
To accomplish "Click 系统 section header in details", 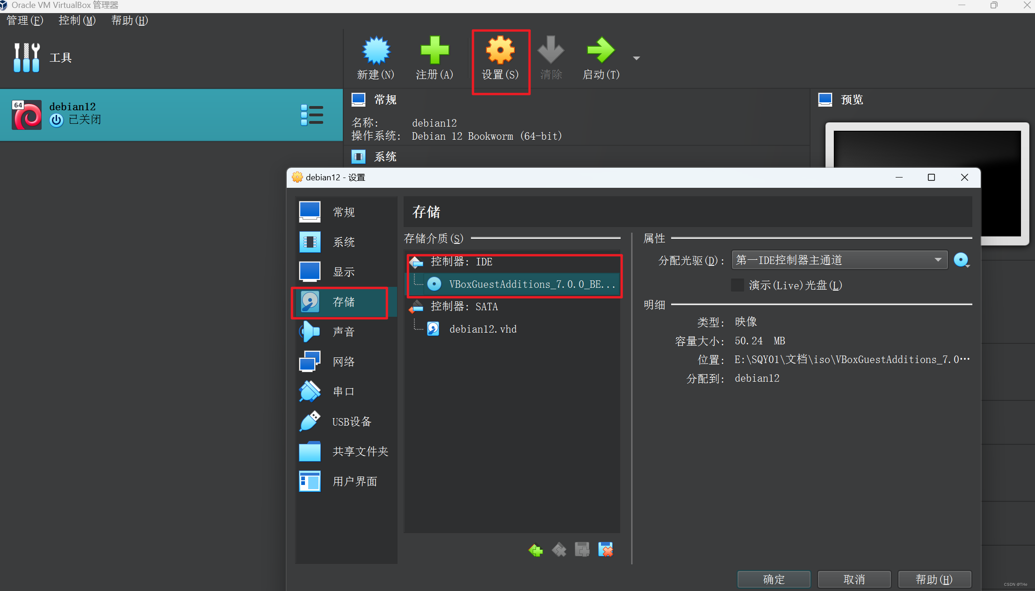I will pyautogui.click(x=385, y=157).
